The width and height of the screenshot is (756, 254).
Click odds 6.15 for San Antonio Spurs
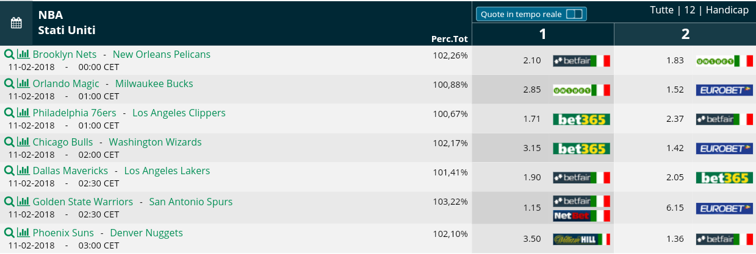[675, 208]
